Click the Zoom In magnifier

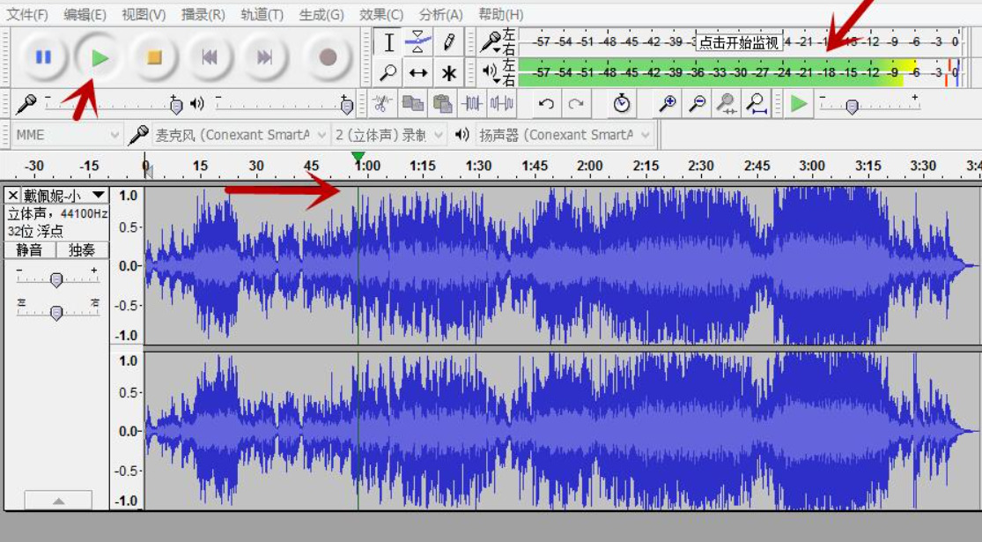(x=668, y=104)
